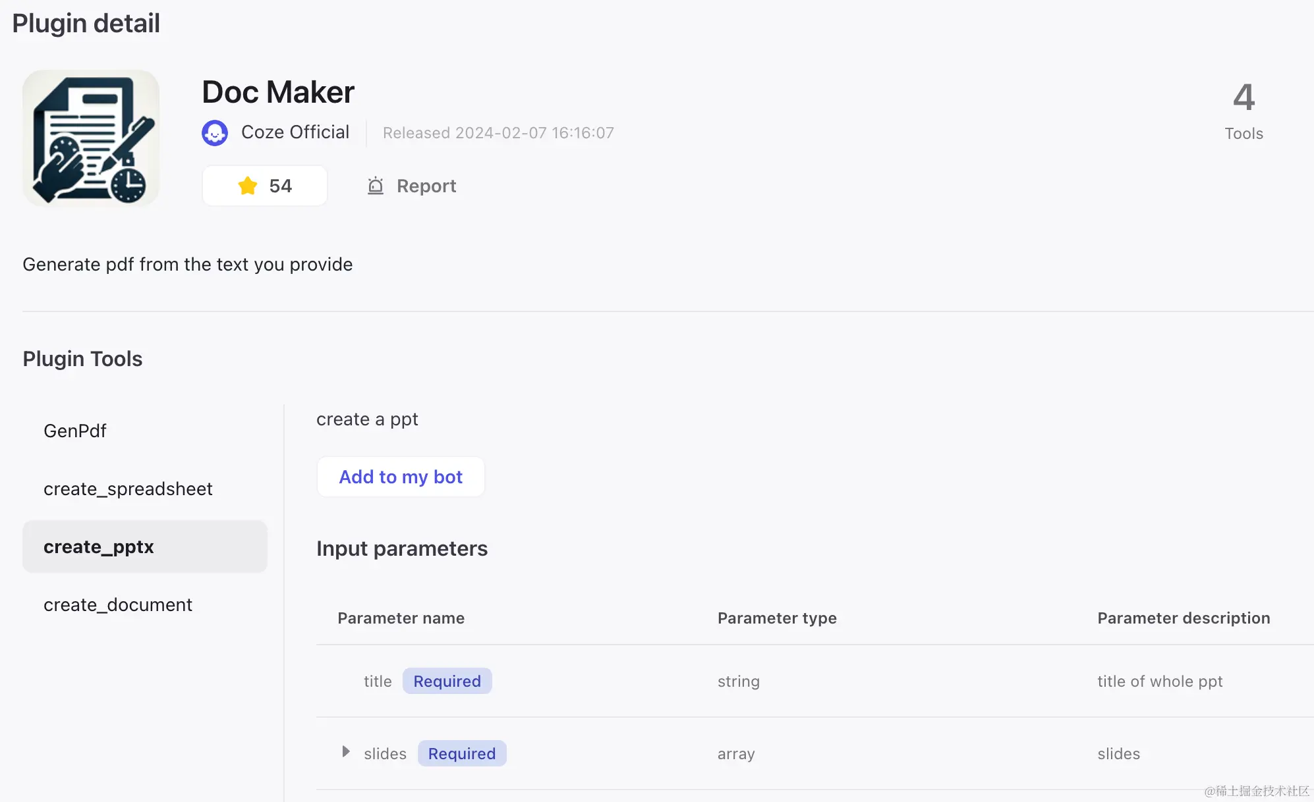Click Add to my bot button
The height and width of the screenshot is (802, 1314).
point(401,477)
